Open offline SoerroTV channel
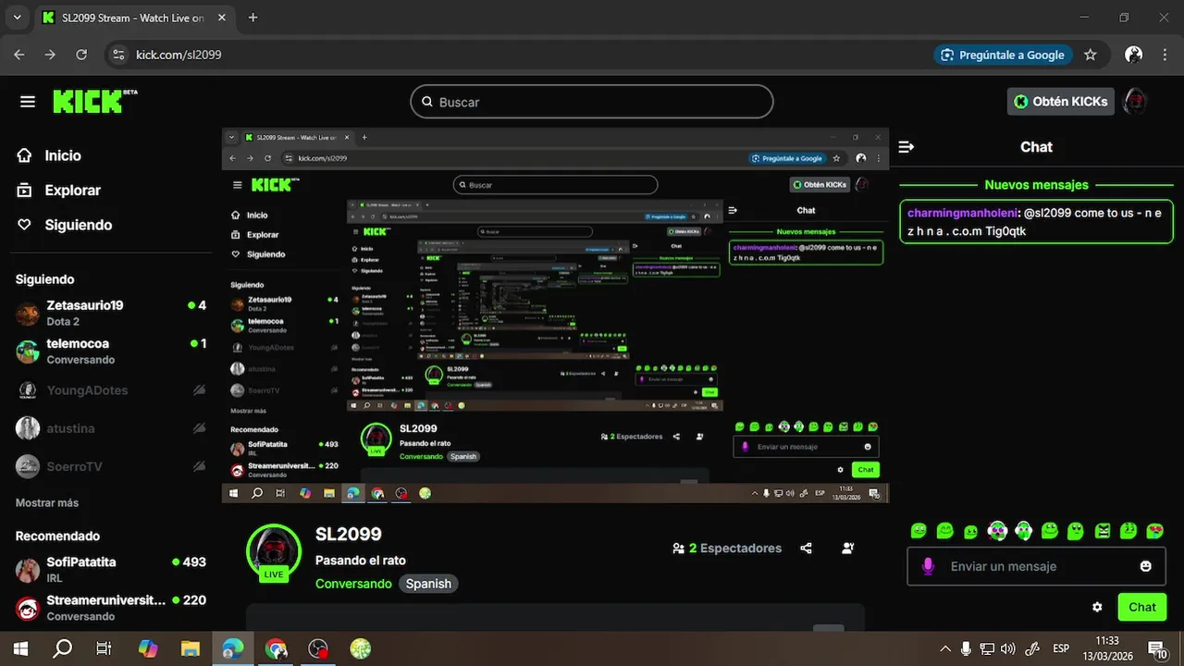 (111, 466)
